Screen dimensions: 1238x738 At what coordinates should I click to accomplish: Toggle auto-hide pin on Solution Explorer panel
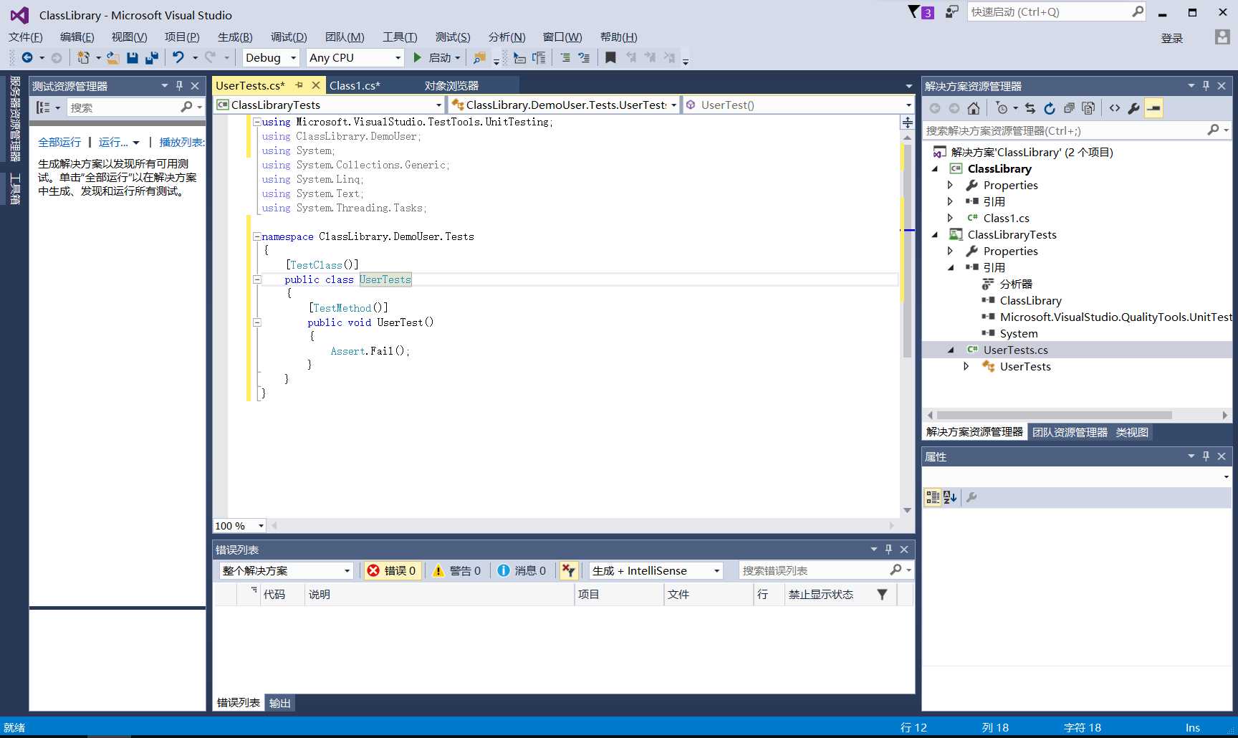pyautogui.click(x=1206, y=85)
